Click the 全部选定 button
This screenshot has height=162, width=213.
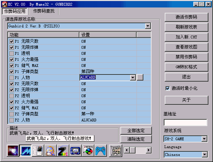(136, 131)
